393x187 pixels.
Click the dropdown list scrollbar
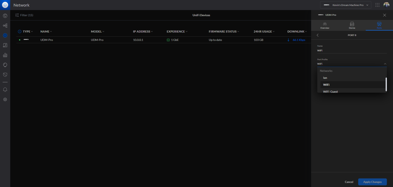click(x=386, y=84)
